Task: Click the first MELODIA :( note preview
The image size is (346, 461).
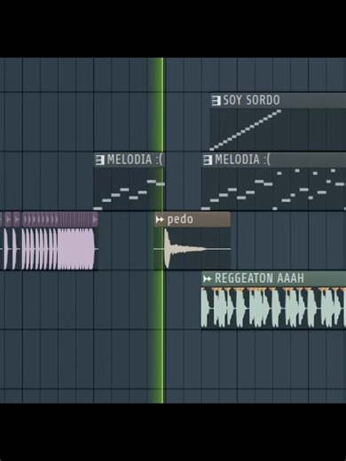Action: pyautogui.click(x=129, y=189)
